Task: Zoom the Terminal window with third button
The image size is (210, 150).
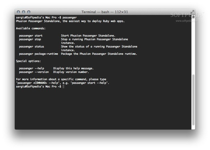Action: click(29, 12)
